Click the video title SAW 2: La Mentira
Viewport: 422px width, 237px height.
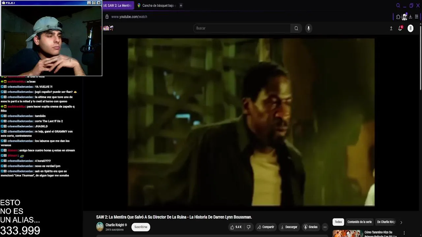click(174, 217)
